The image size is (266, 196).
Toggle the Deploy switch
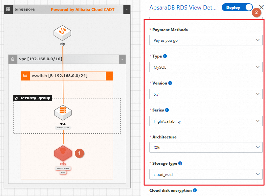coord(237,8)
